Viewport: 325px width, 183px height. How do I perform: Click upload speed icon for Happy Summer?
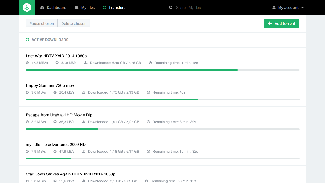(x=55, y=92)
